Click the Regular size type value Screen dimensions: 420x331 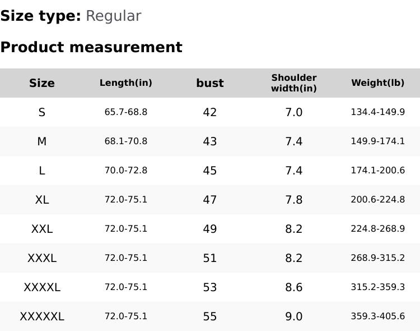tap(113, 16)
